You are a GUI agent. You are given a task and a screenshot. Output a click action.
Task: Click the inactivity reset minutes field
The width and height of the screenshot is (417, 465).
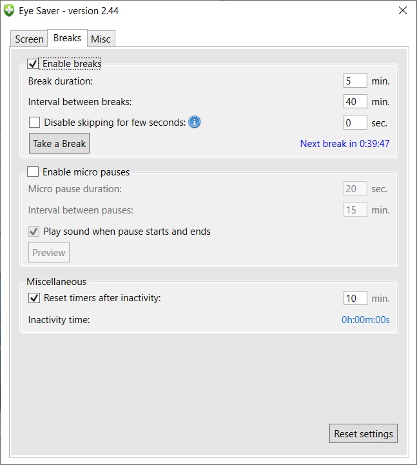point(355,298)
